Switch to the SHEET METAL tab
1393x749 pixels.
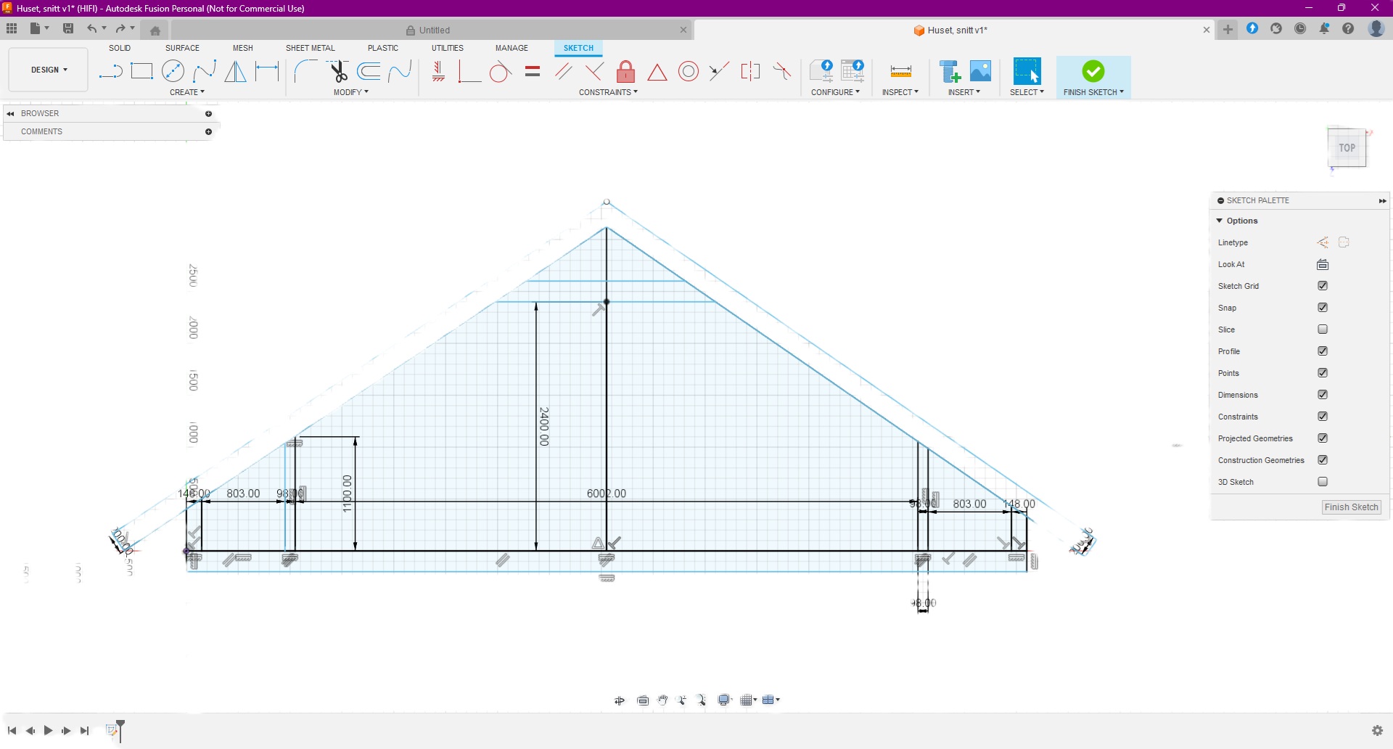click(x=310, y=48)
